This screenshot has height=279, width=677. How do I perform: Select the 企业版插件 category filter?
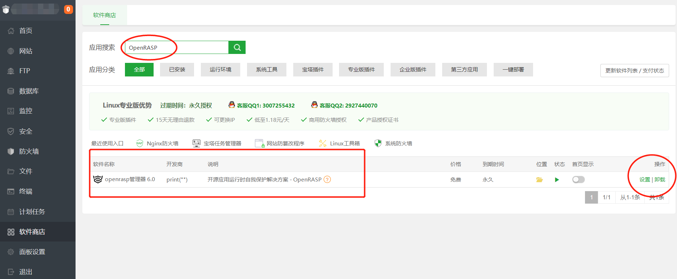tap(413, 70)
